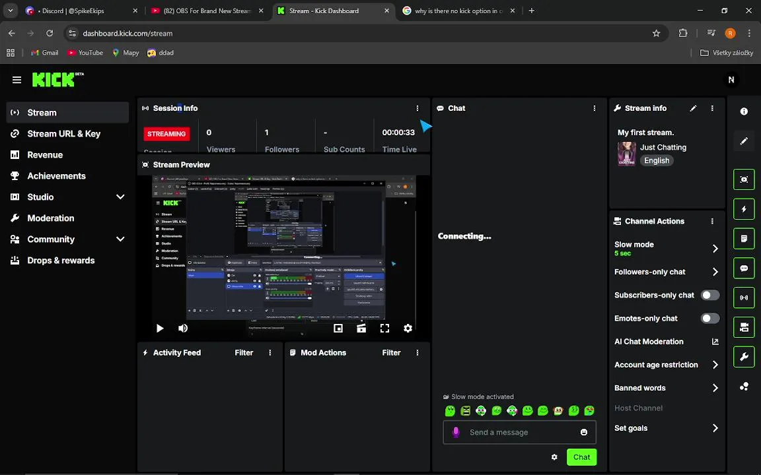
Task: Open the Mod Actions Filter
Action: tap(391, 353)
